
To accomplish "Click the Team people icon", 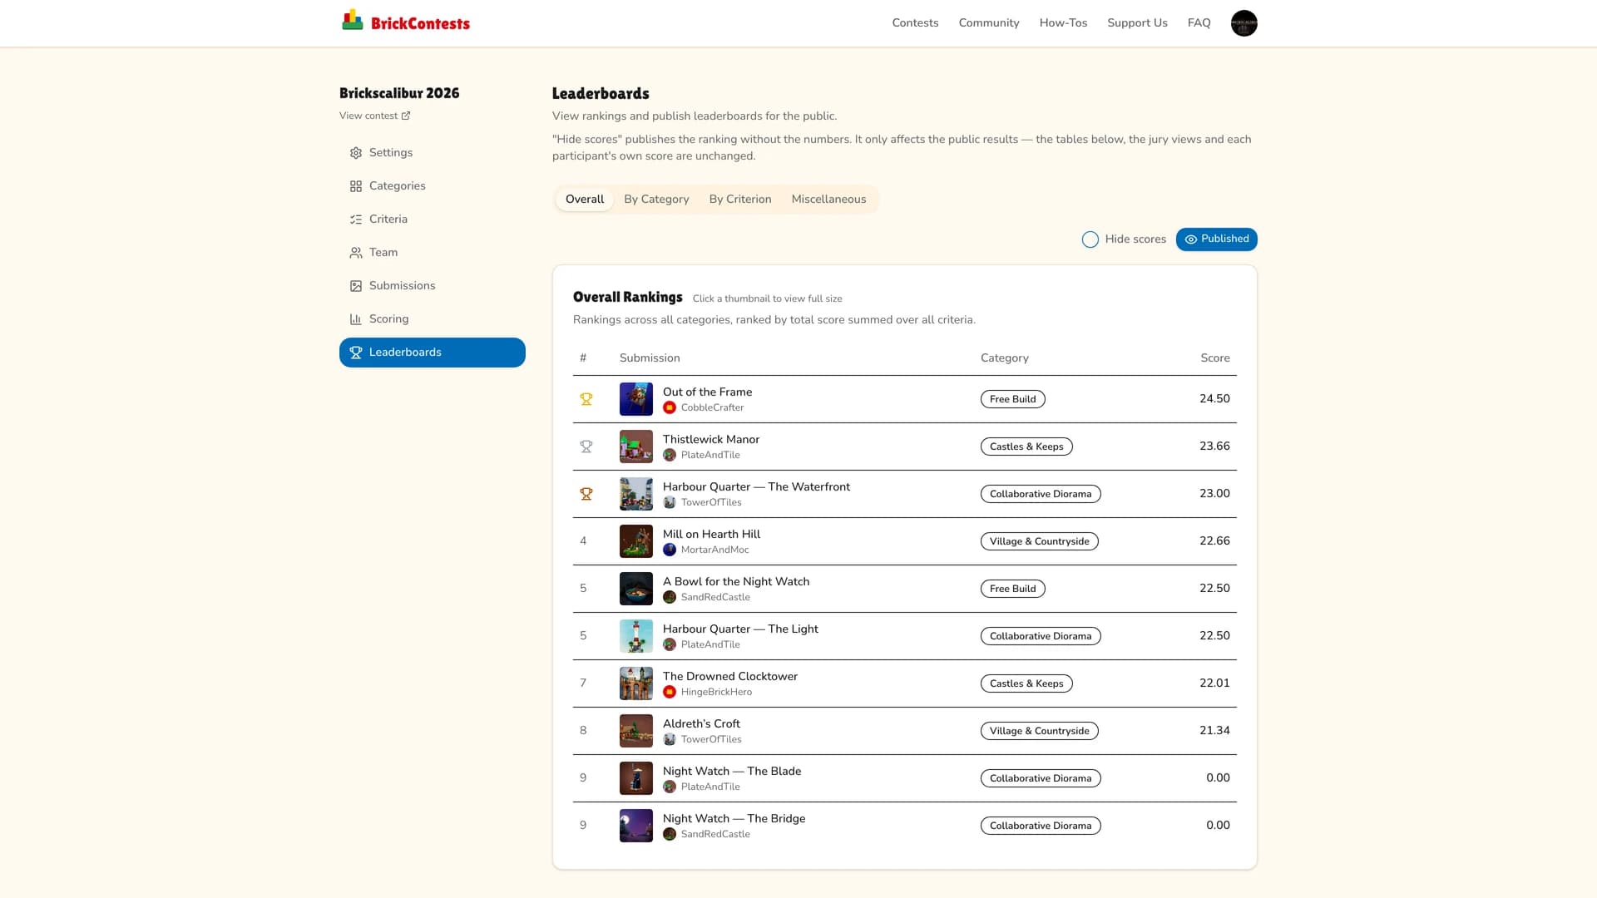I will pyautogui.click(x=356, y=253).
